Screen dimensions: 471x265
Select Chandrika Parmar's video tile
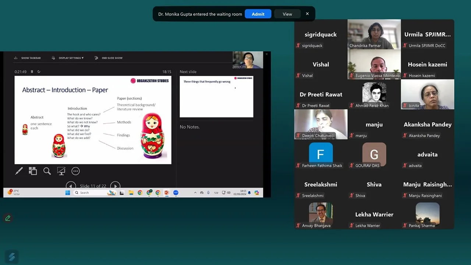coord(374,34)
